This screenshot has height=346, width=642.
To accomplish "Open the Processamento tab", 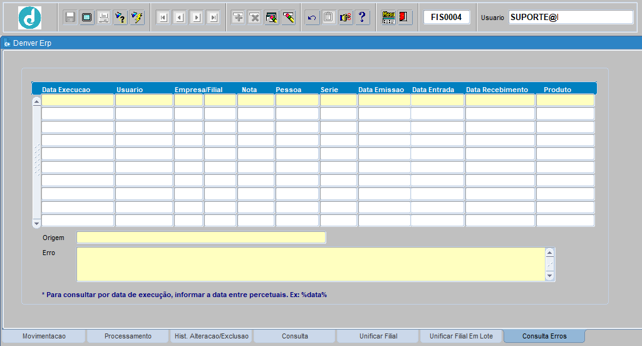I will click(x=128, y=337).
